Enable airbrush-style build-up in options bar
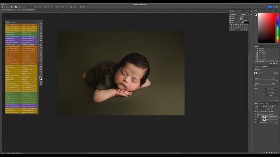 (x=56, y=7)
